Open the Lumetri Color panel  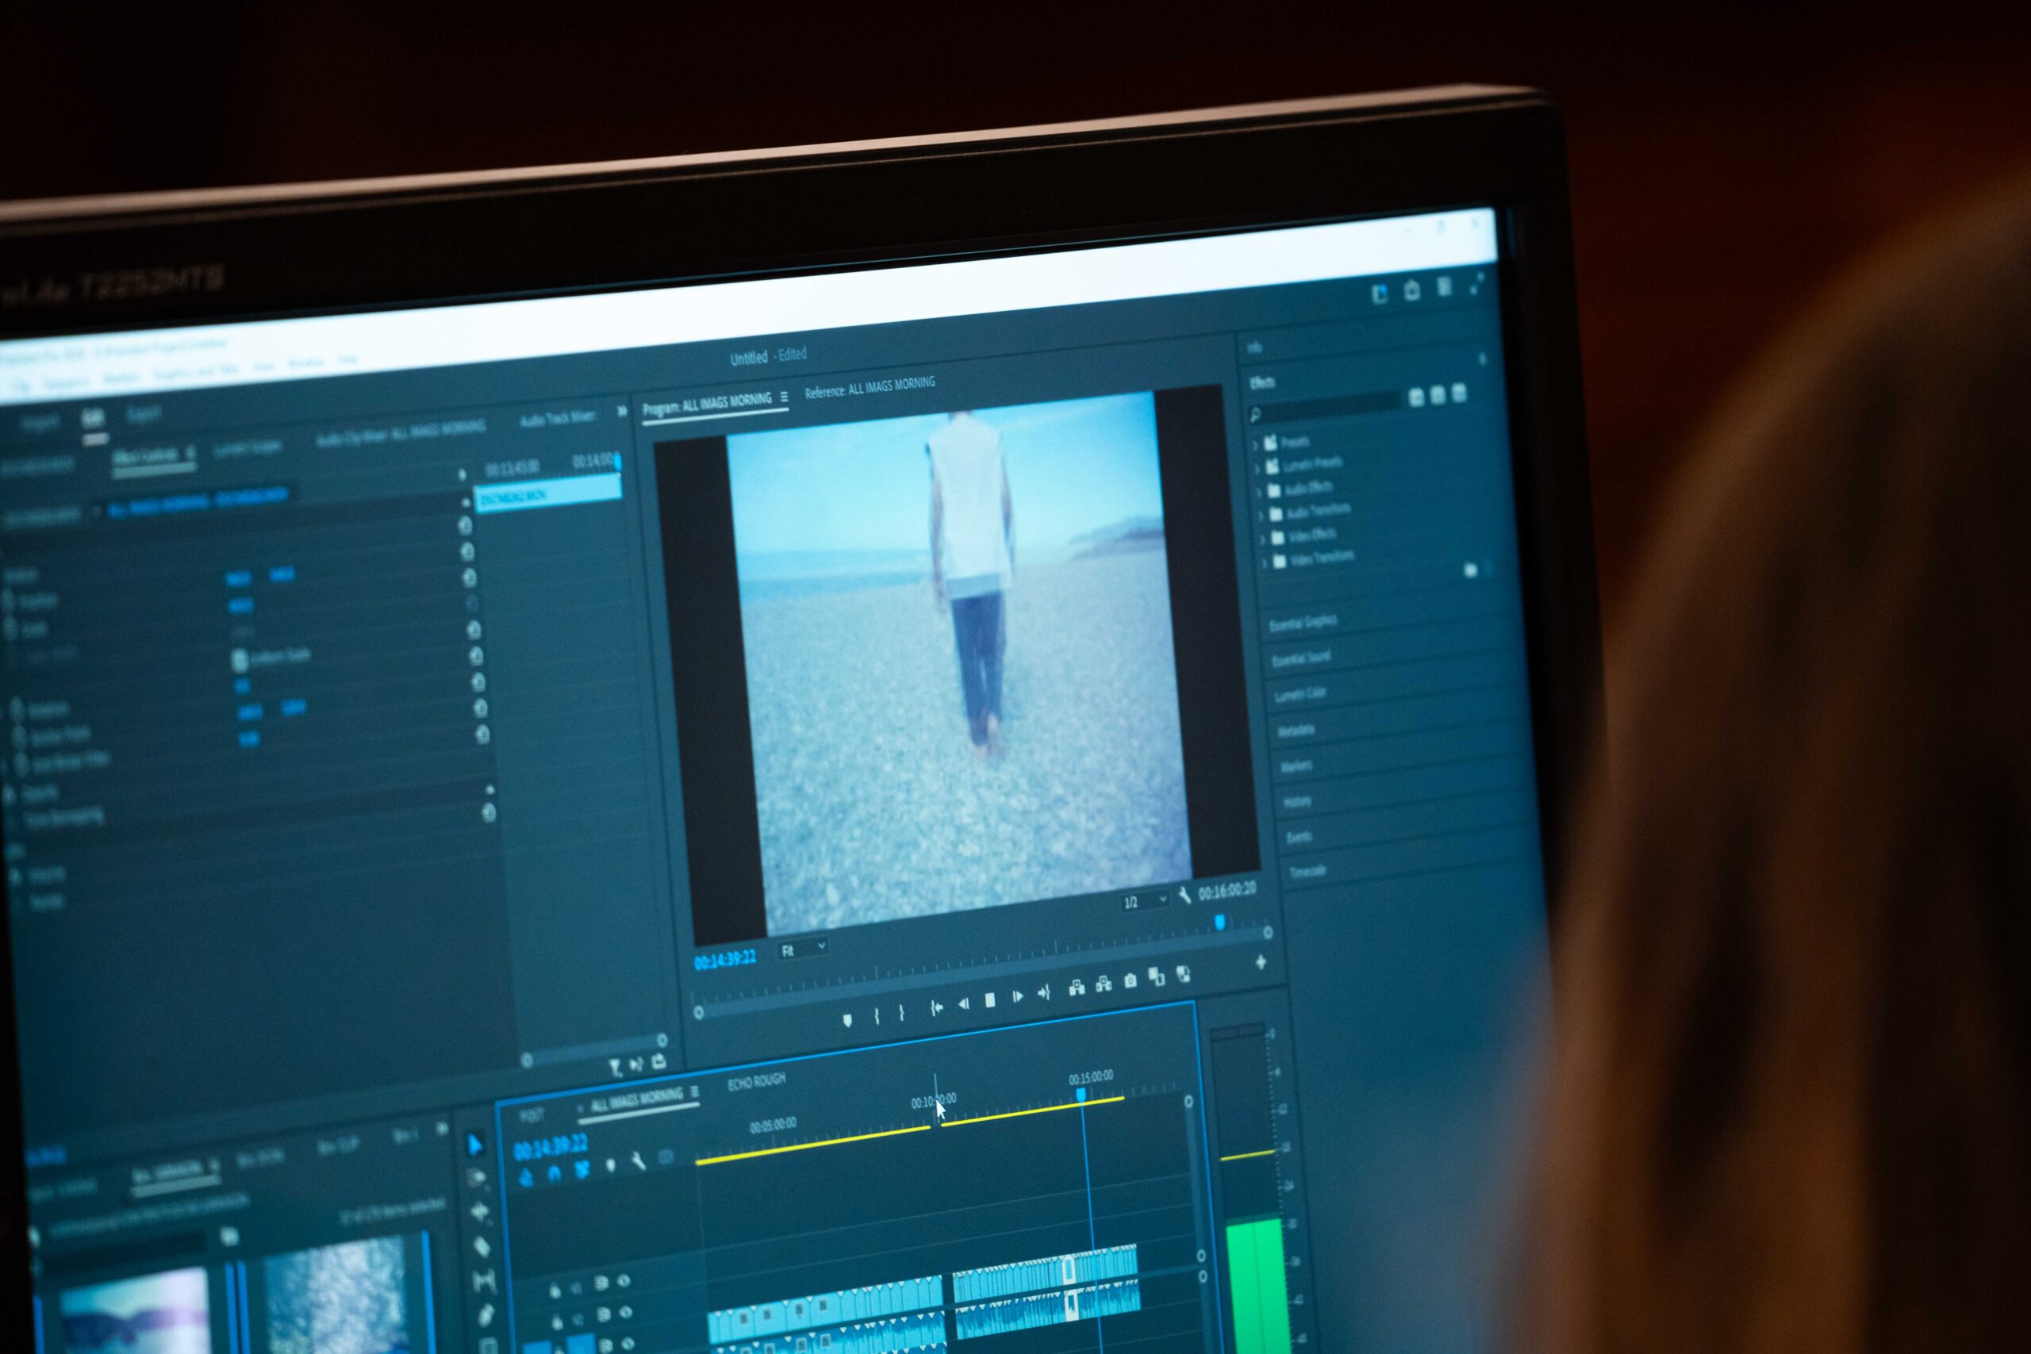click(1300, 694)
